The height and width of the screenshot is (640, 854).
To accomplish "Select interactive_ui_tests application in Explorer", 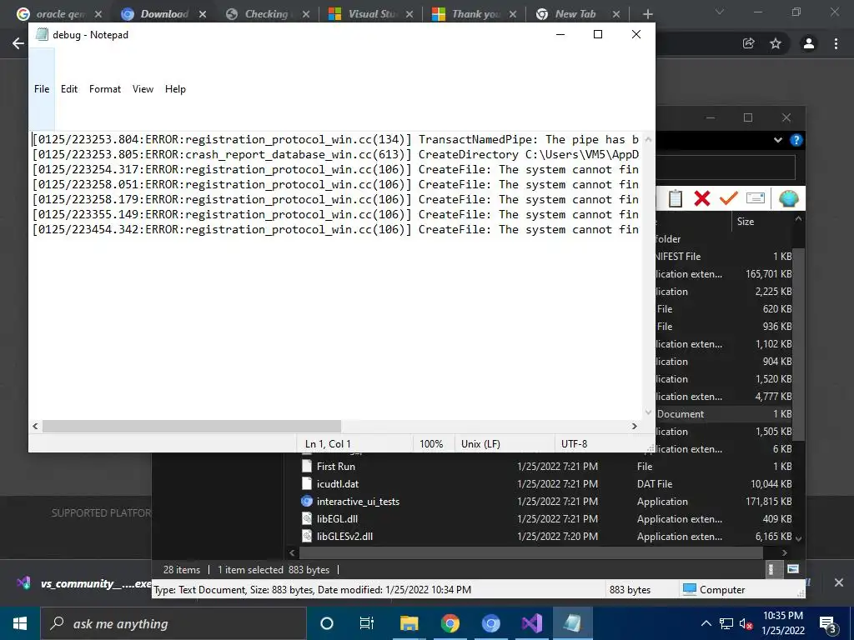I will [358, 501].
